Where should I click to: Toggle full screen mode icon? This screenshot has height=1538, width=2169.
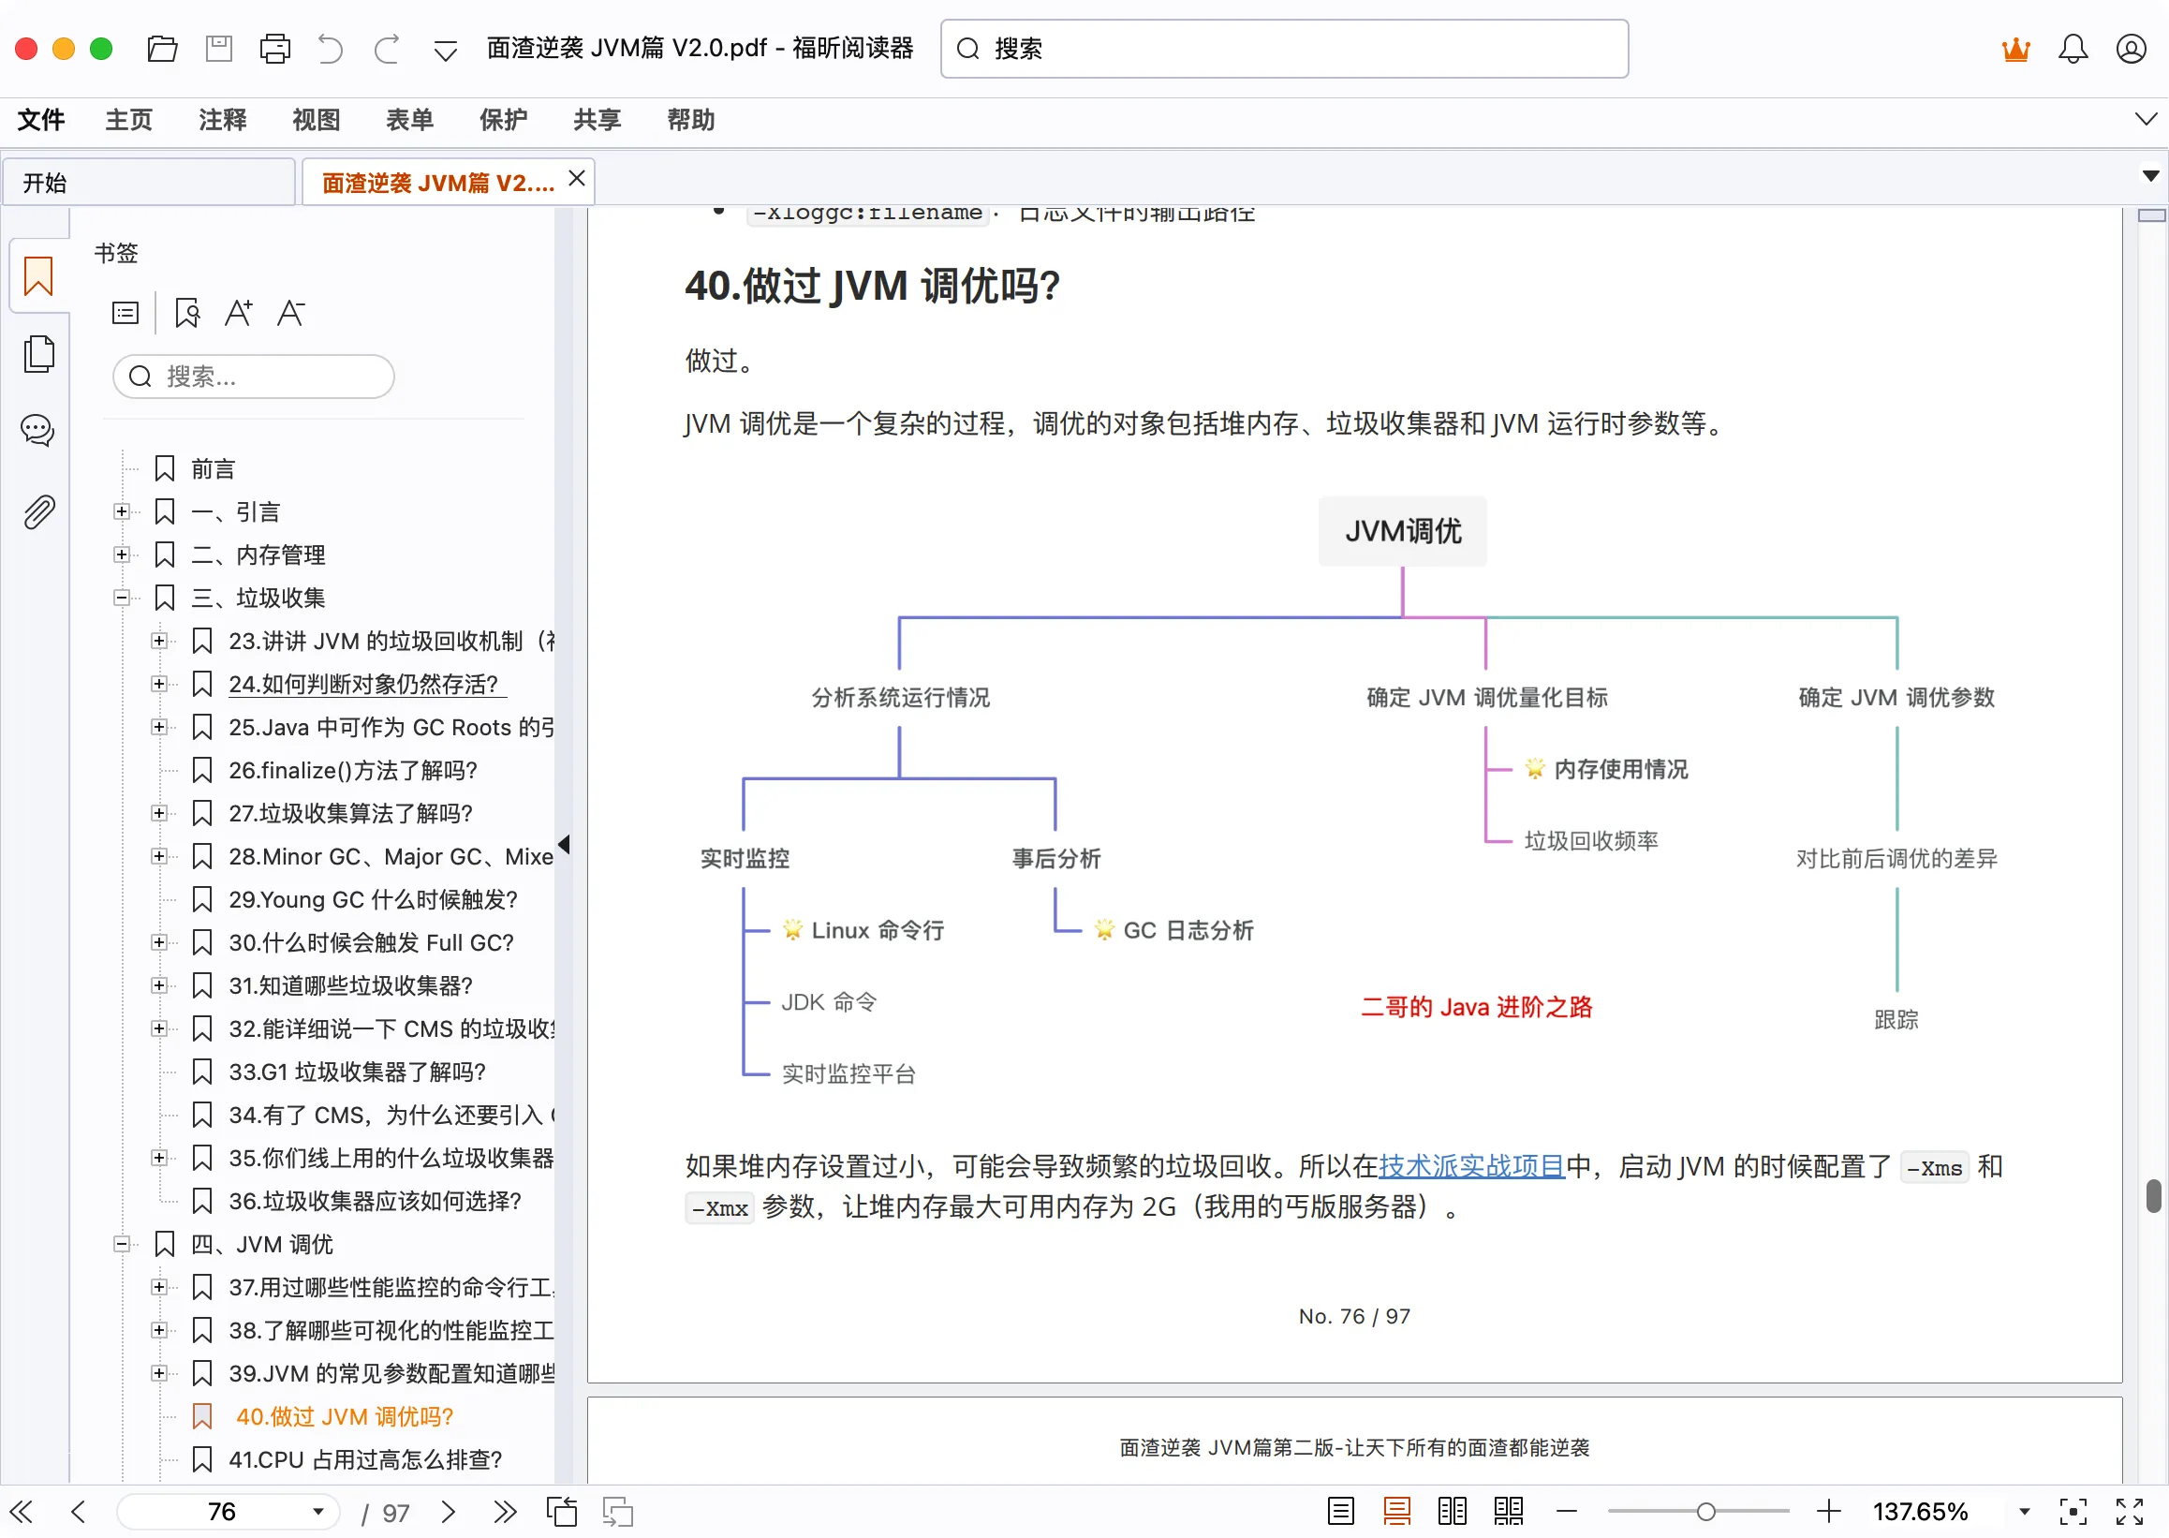point(2131,1512)
